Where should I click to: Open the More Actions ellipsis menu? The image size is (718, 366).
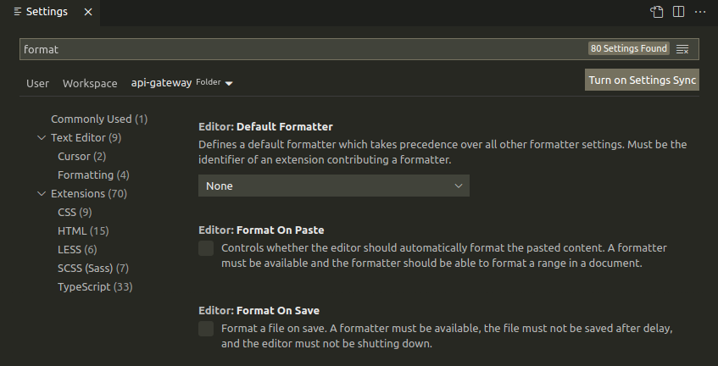[700, 12]
